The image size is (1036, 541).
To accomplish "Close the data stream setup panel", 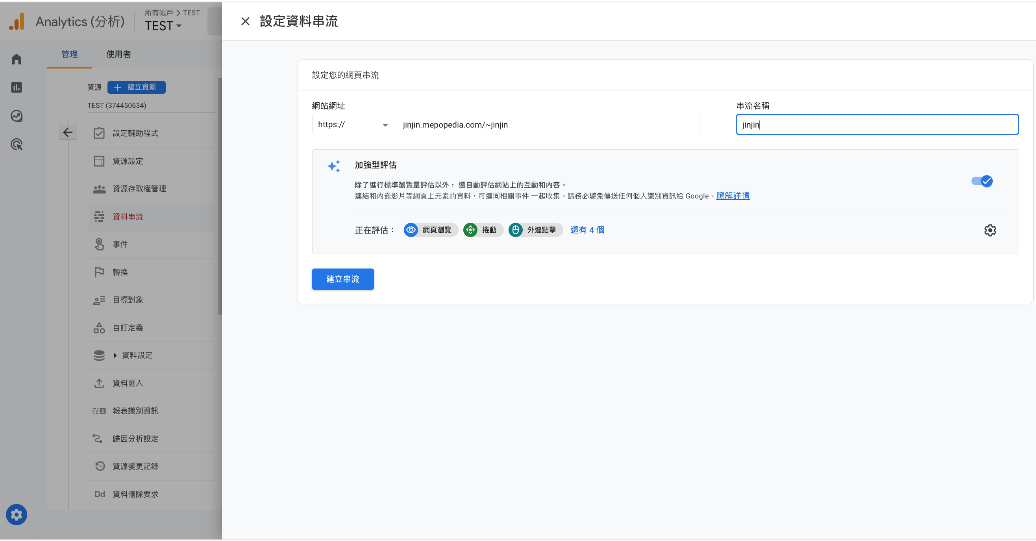I will point(245,21).
